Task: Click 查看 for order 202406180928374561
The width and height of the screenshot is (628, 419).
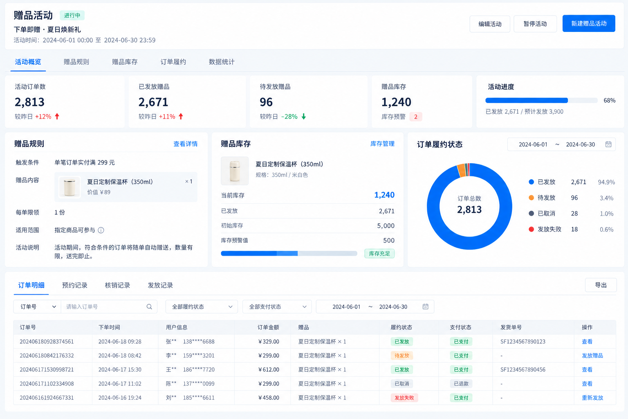Action: (587, 342)
